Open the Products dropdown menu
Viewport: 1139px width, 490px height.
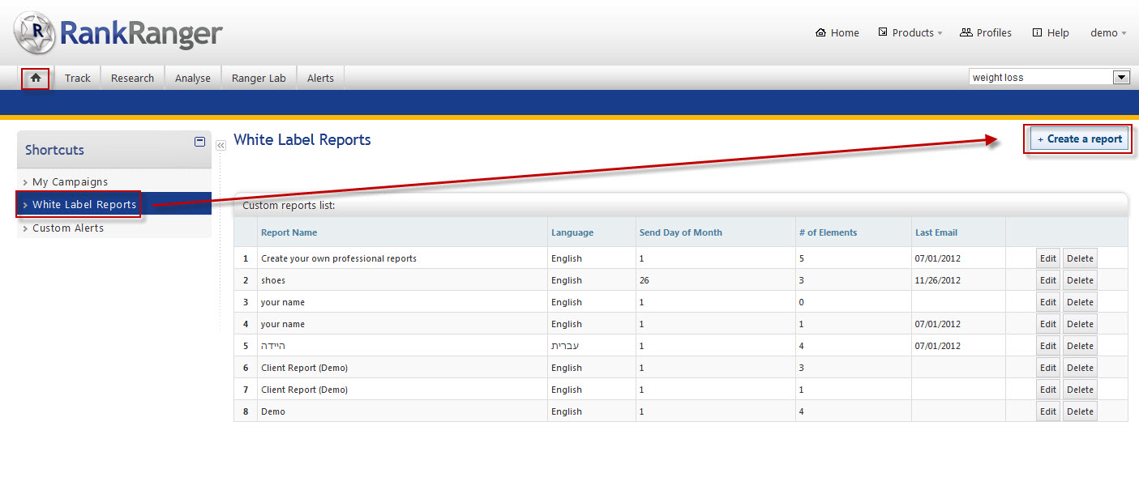pos(911,33)
